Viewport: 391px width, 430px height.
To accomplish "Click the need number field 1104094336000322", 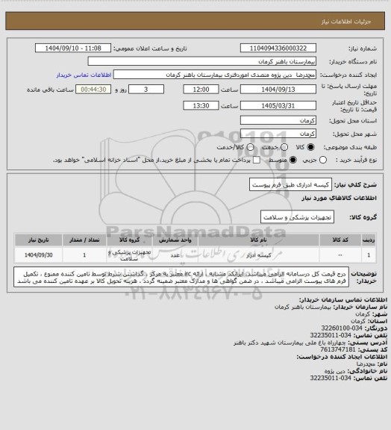I will tap(278, 48).
